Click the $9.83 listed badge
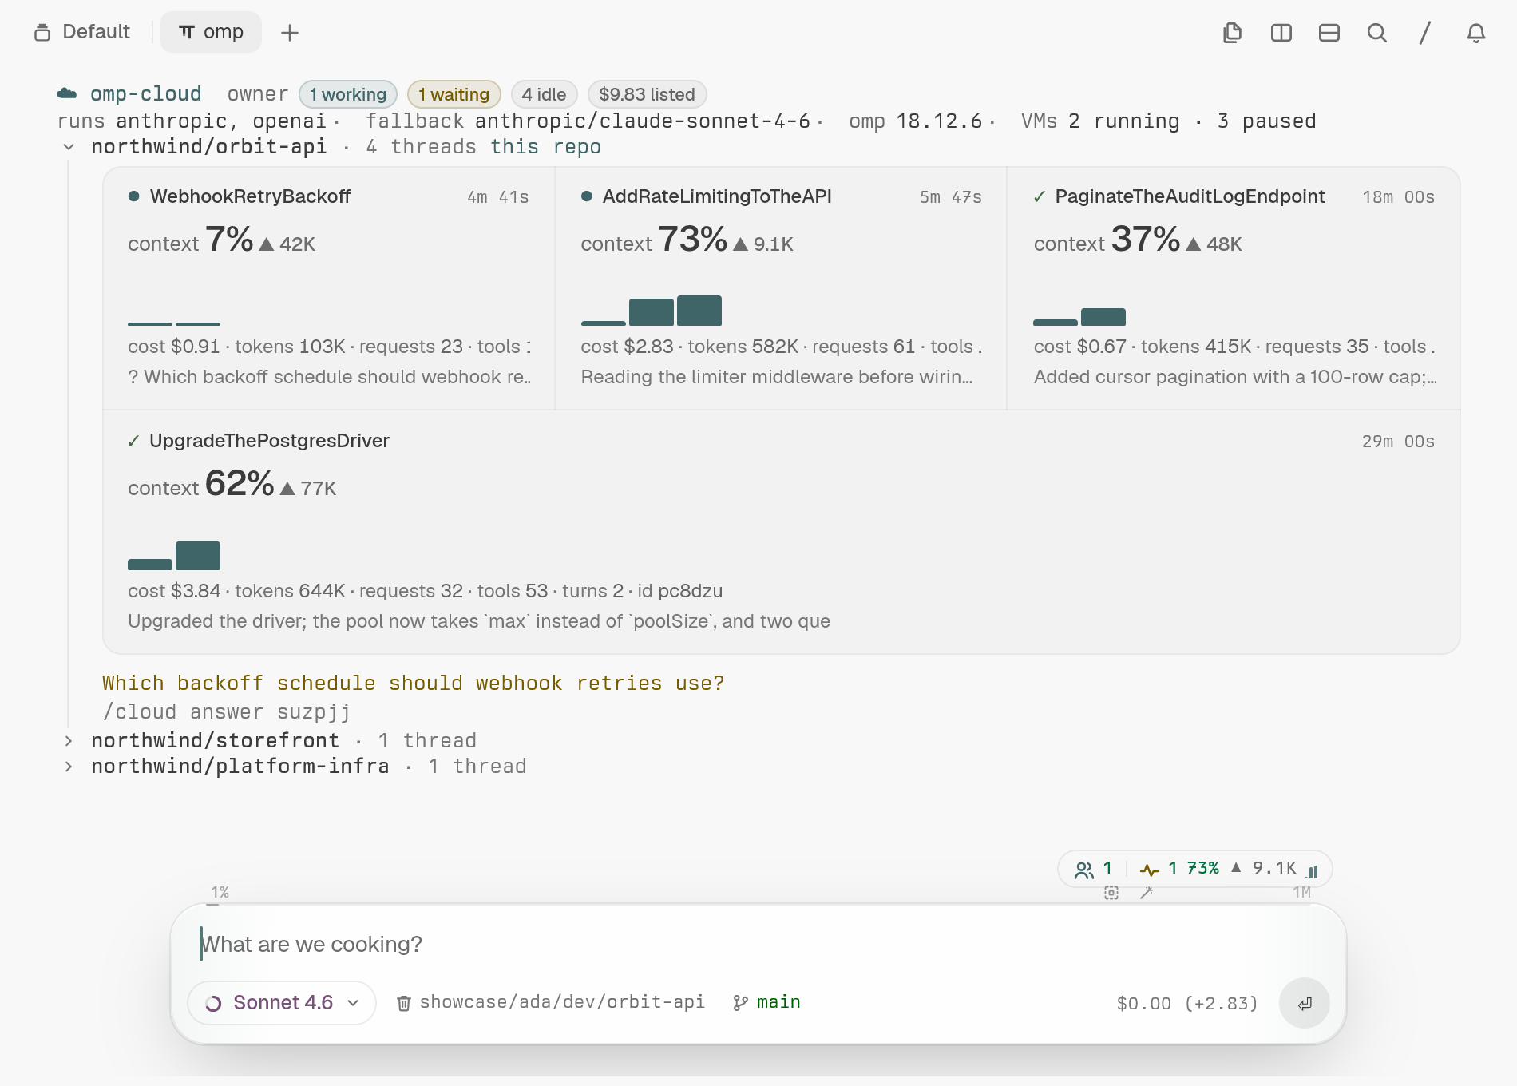 click(x=648, y=94)
